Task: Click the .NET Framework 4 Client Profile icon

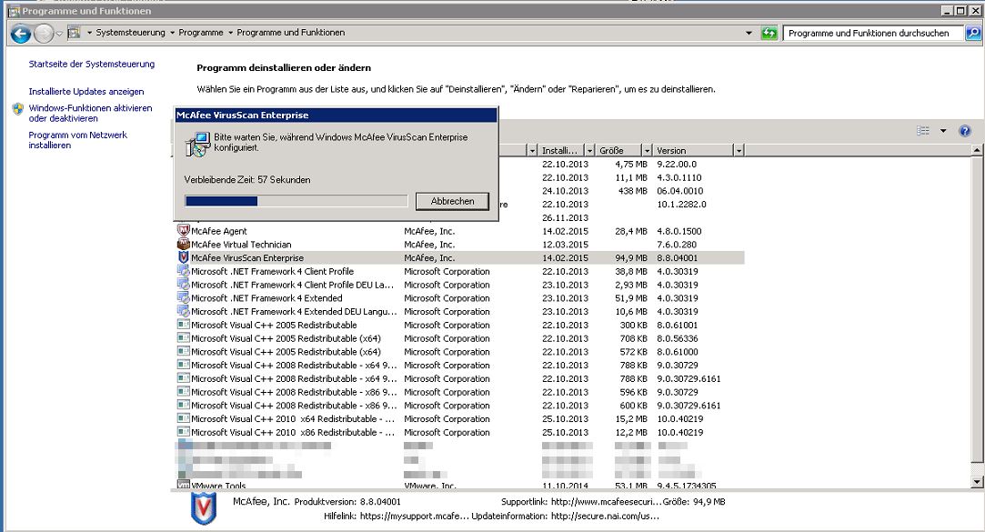Action: coord(184,271)
